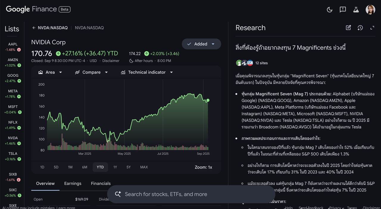
Task: Click the 12 sites source icons
Action: (x=244, y=63)
